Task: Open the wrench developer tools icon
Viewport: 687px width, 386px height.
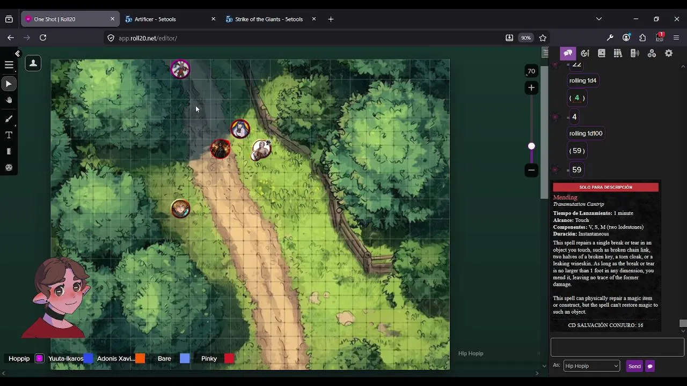Action: coord(610,38)
